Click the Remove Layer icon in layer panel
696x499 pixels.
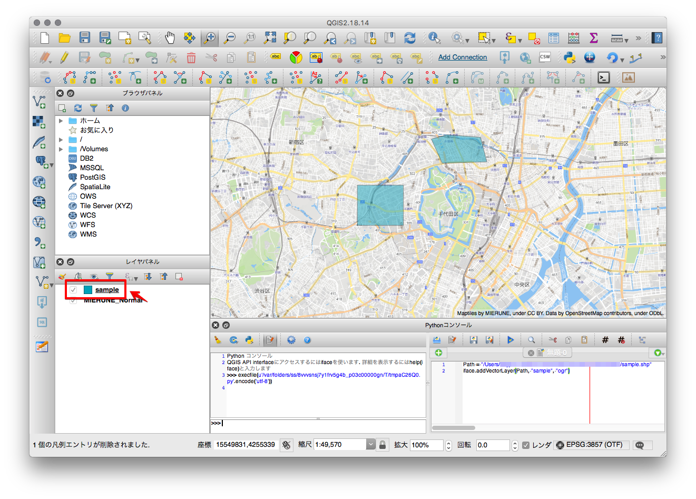[179, 276]
